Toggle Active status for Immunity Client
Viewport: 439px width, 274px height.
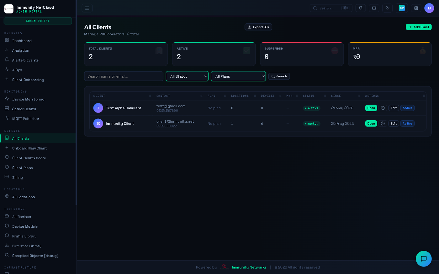click(x=407, y=124)
